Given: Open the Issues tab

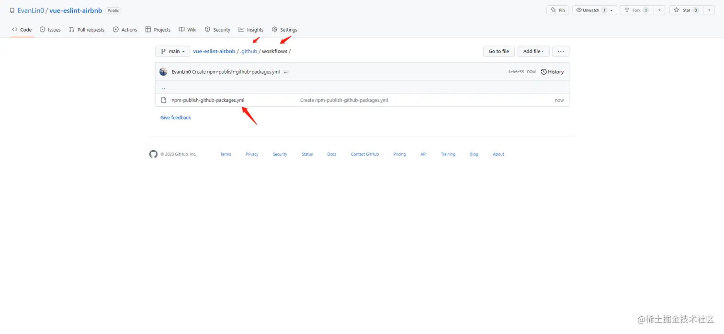Looking at the screenshot, I should point(50,30).
